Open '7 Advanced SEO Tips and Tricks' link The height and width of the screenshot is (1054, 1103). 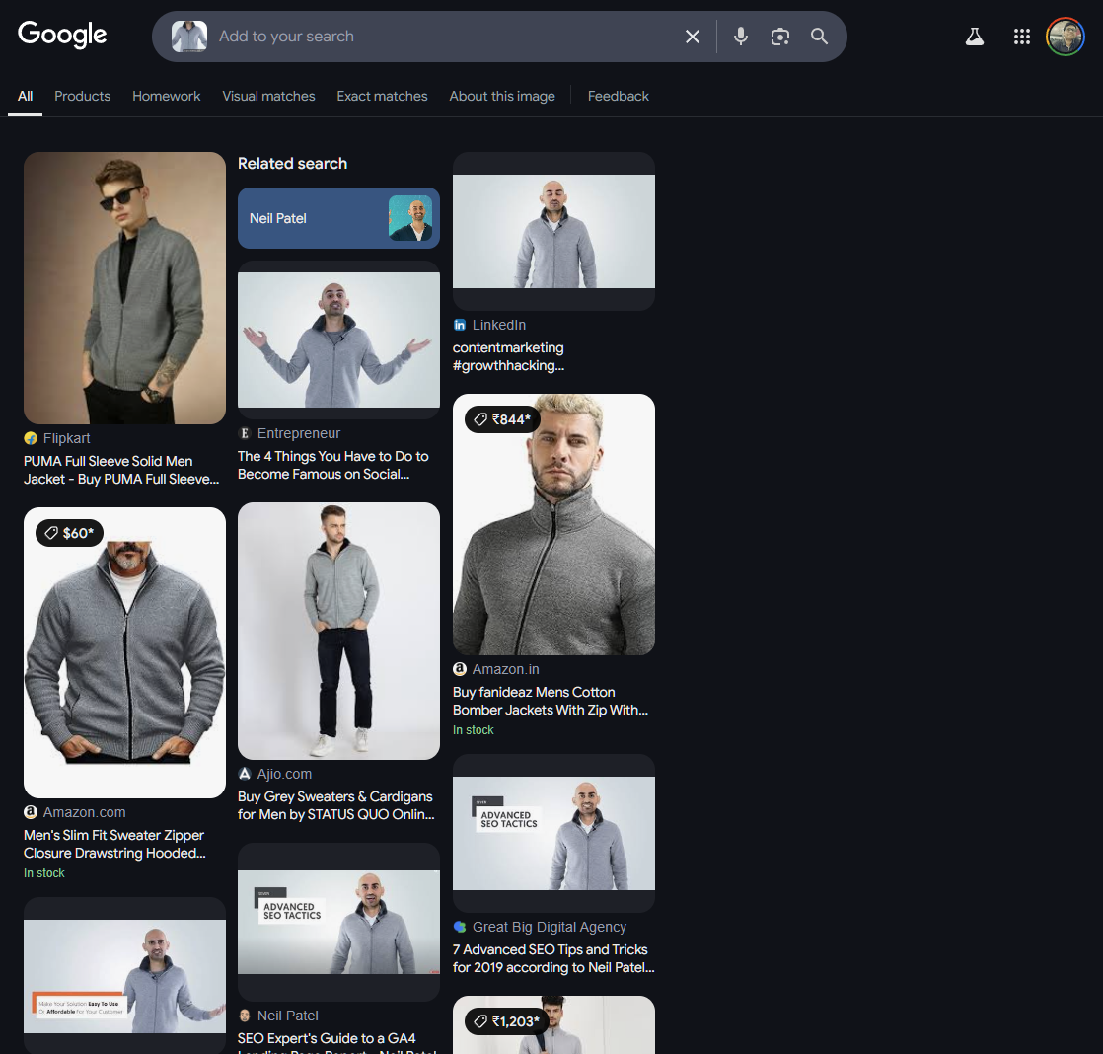552,958
